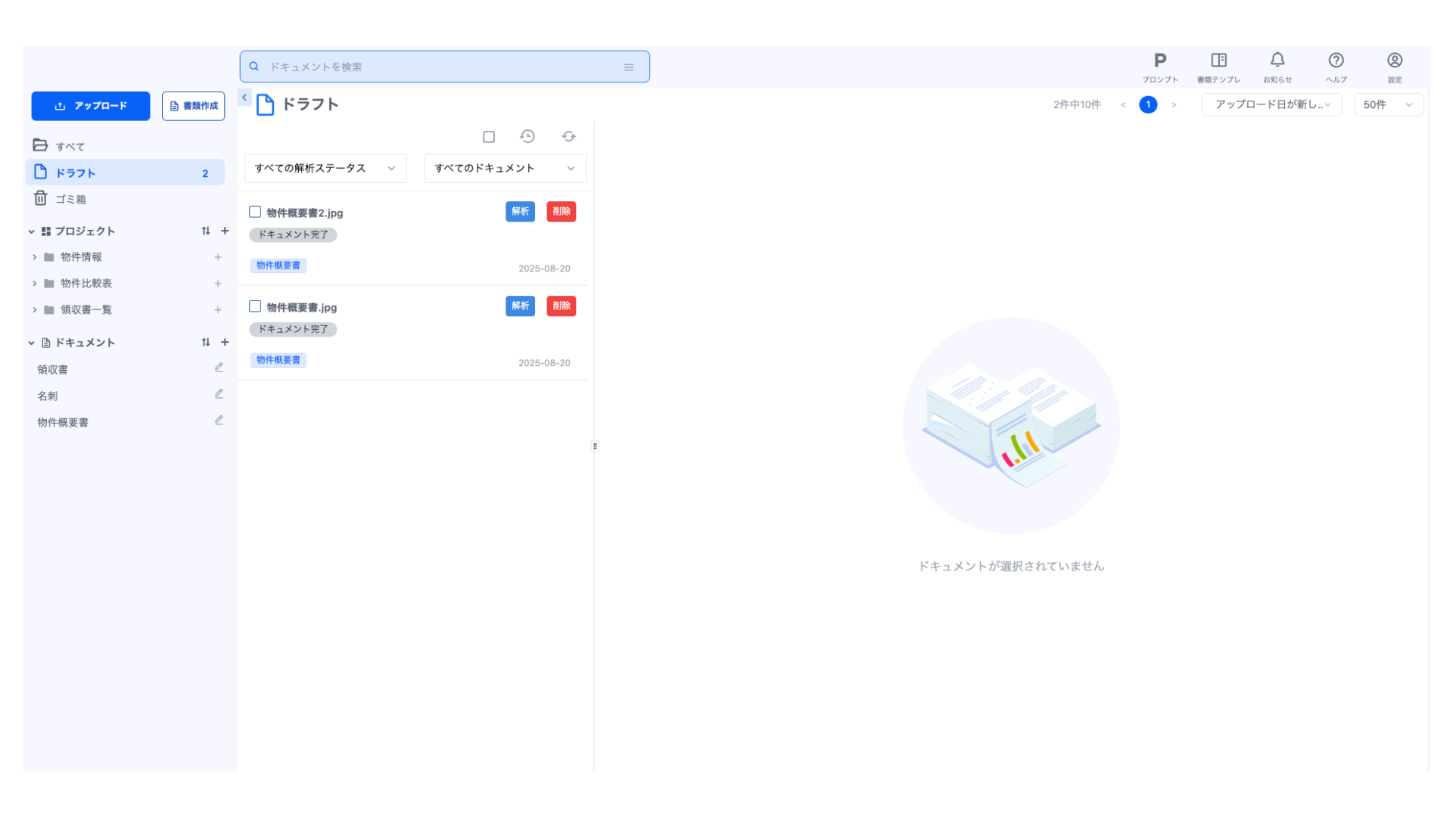Check the box for 物件概要書.jpg
The image size is (1453, 817).
pyautogui.click(x=255, y=306)
